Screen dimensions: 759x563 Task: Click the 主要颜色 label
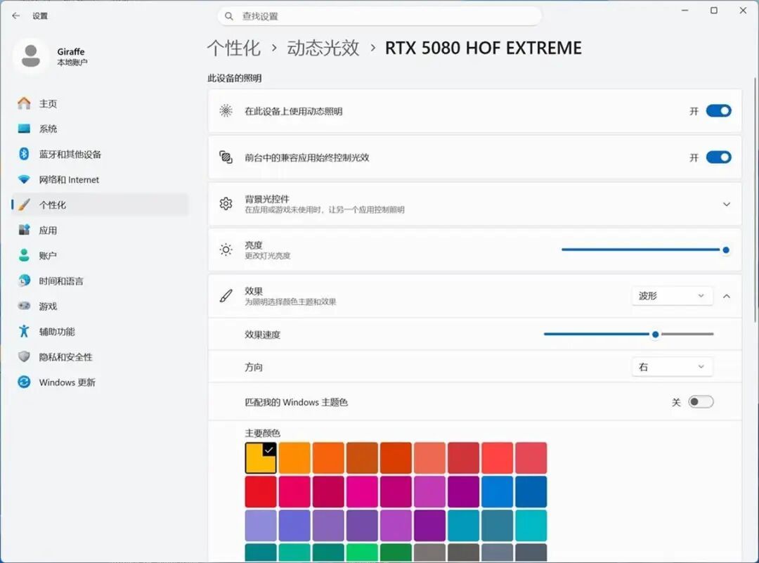pyautogui.click(x=262, y=433)
